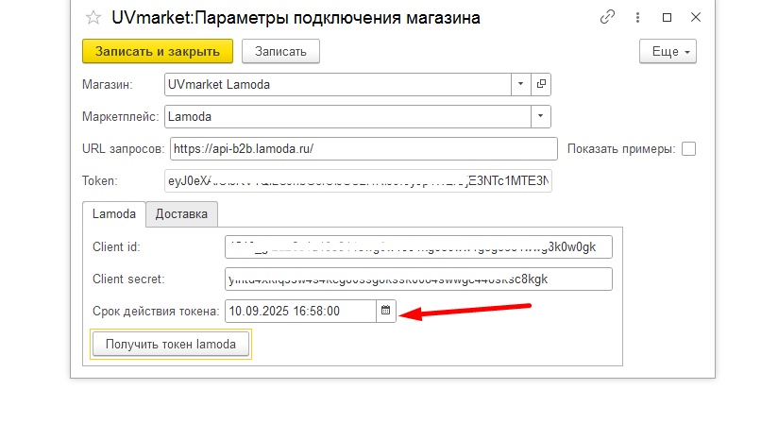Open the Еще dropdown menu
This screenshot has height=423, width=761.
[668, 51]
